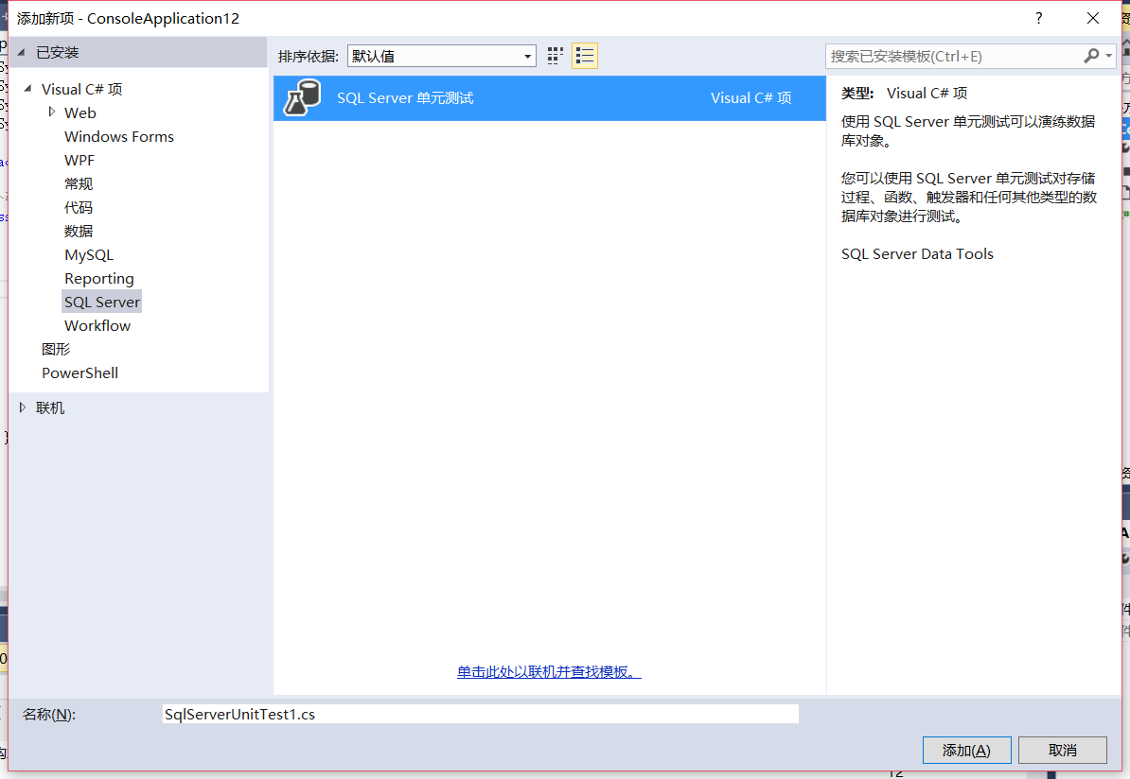Select the 数据 category
Viewport: 1130px width, 779px height.
click(79, 231)
